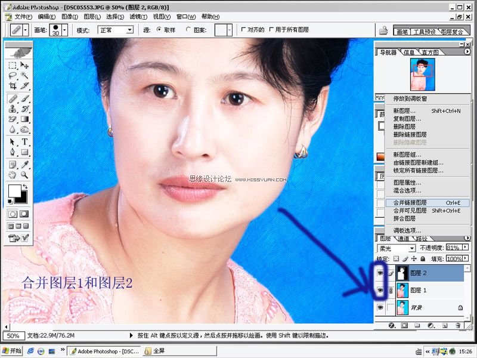Select the Zoom tool

click(x=24, y=175)
